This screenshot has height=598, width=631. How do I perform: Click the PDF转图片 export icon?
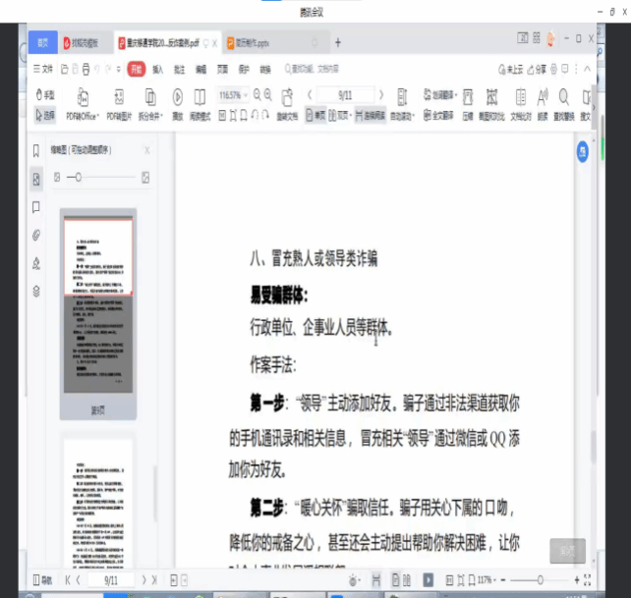pyautogui.click(x=118, y=96)
